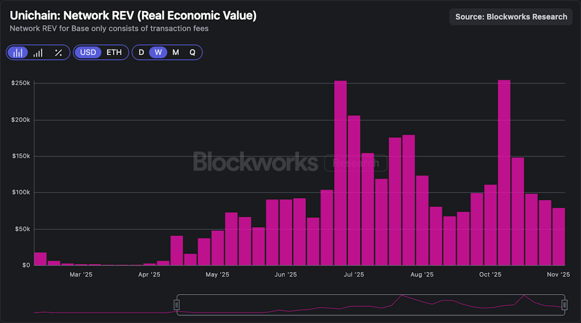The width and height of the screenshot is (581, 323).
Task: Click the $50k y-axis label
Action: click(22, 229)
